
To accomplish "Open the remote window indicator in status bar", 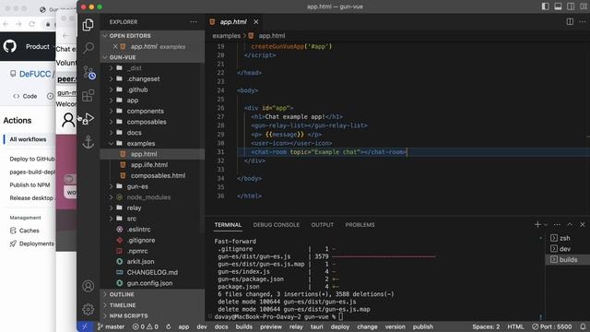I will 85,326.
